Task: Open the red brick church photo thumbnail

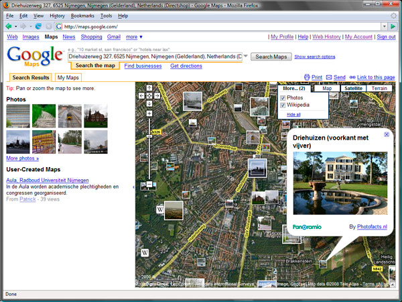Action: coord(96,116)
